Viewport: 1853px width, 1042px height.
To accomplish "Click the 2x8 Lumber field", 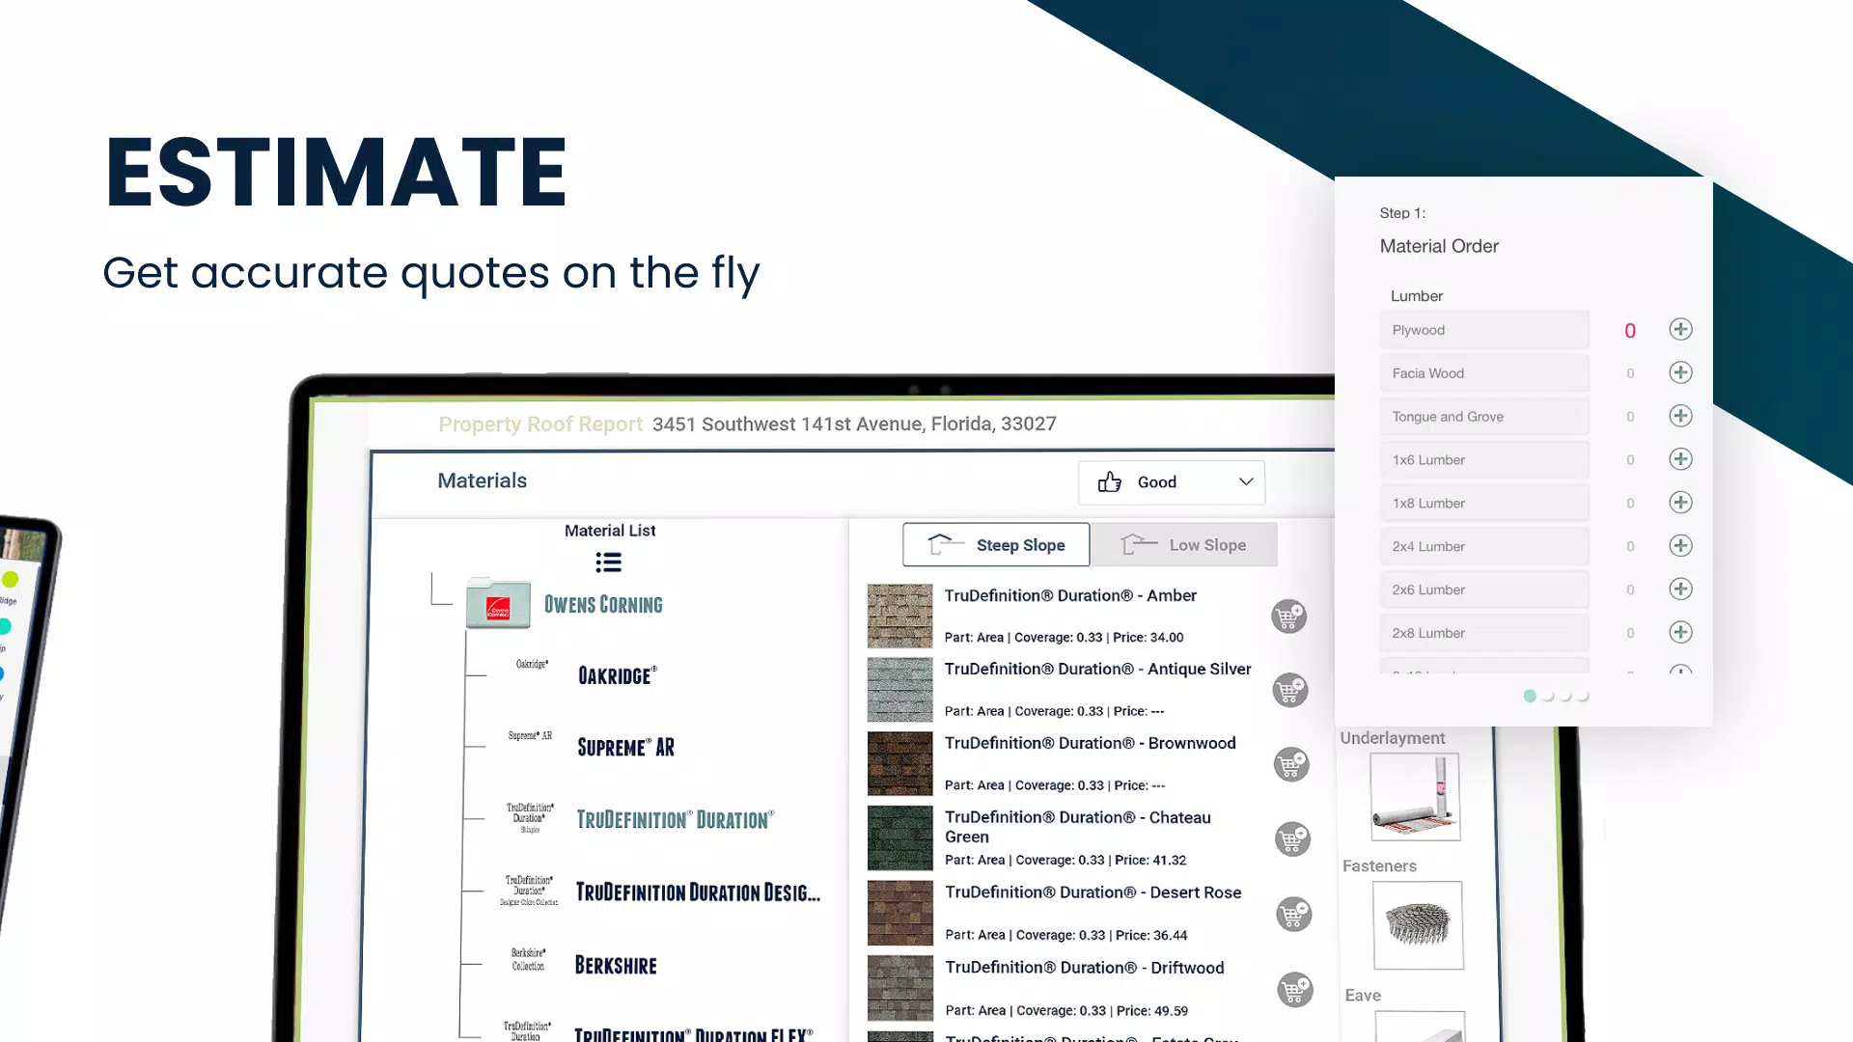I will click(1484, 633).
